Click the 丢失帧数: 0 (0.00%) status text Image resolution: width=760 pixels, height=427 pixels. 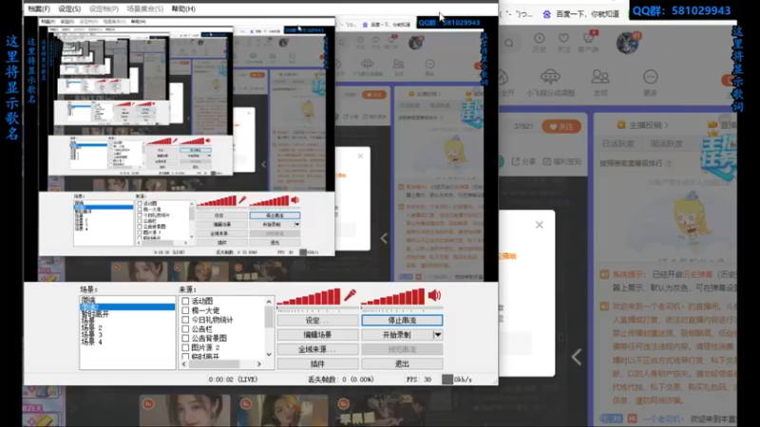341,380
